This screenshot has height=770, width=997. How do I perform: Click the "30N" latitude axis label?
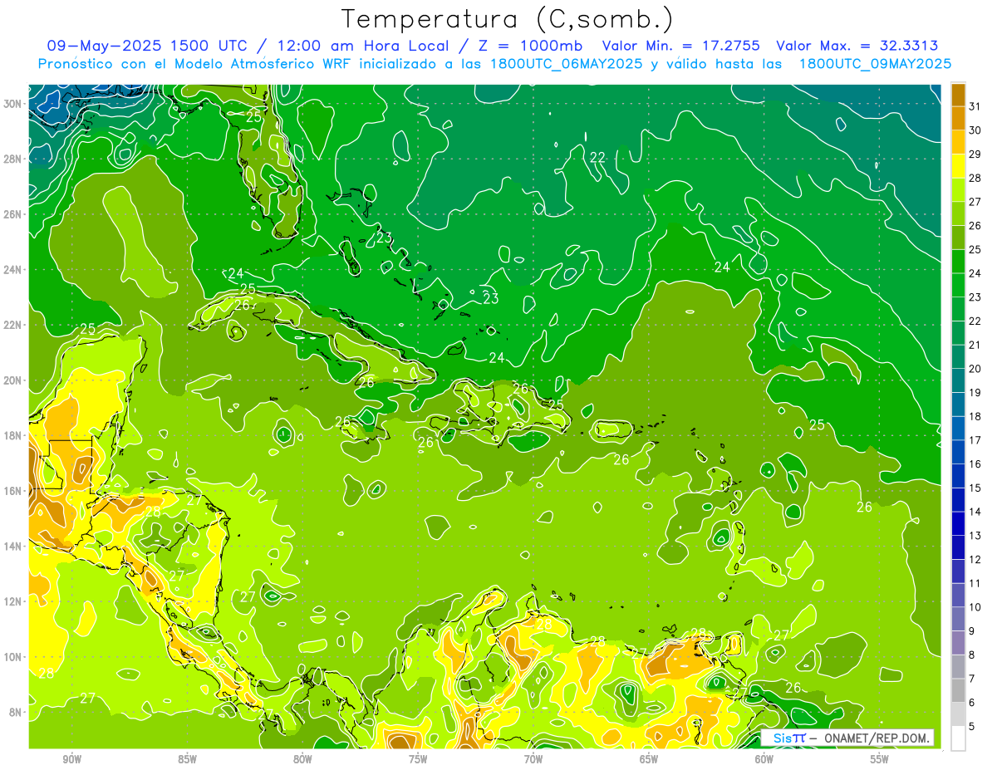coord(12,103)
